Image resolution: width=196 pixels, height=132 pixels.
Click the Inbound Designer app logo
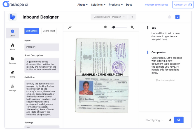[13, 17]
